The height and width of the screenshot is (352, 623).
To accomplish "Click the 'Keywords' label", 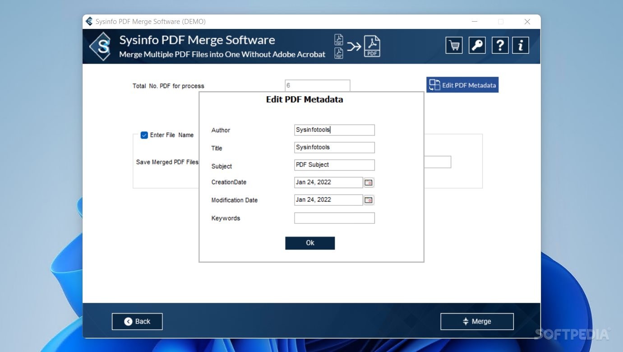I will [226, 218].
